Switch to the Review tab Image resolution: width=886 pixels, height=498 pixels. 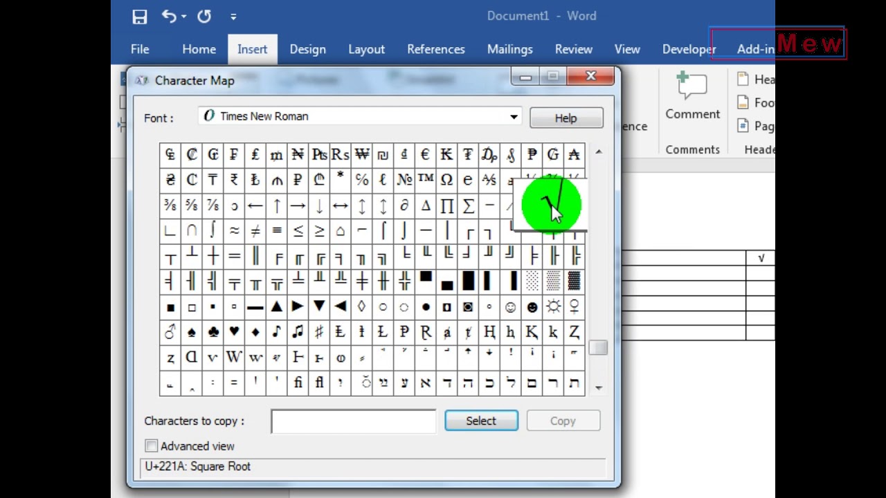coord(573,49)
